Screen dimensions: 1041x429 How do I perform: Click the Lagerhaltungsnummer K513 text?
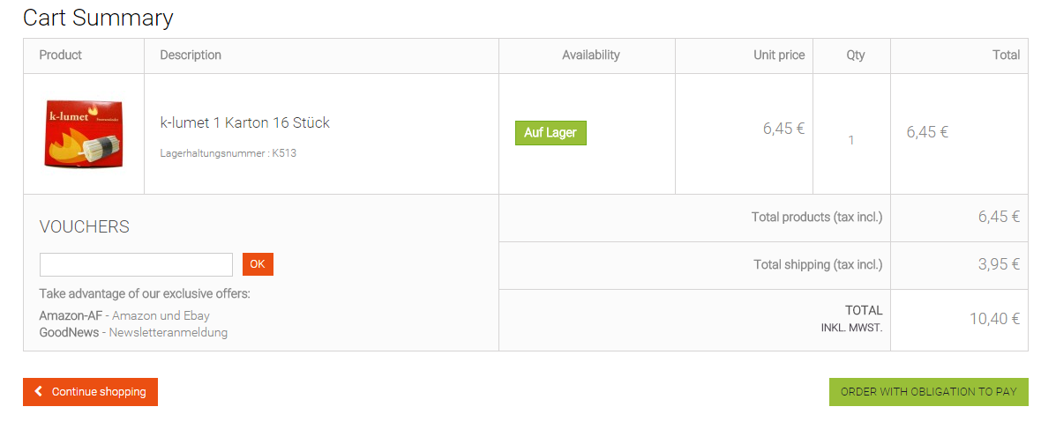tap(228, 153)
